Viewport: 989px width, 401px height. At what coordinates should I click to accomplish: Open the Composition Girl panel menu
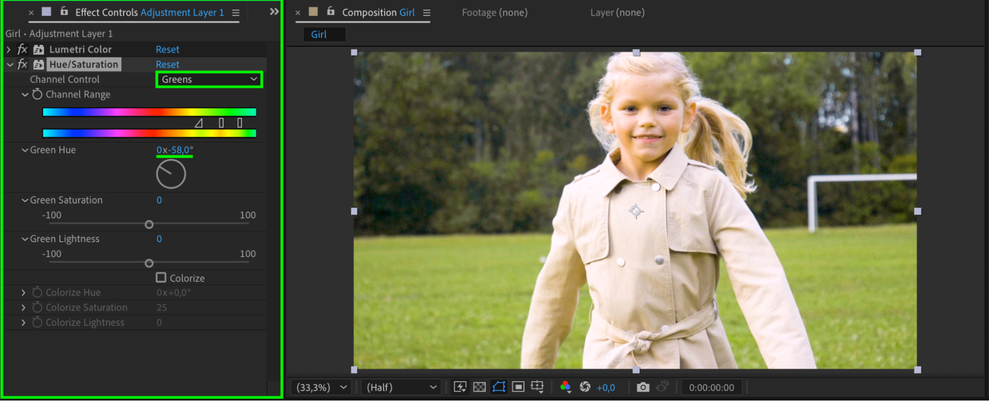pos(426,13)
